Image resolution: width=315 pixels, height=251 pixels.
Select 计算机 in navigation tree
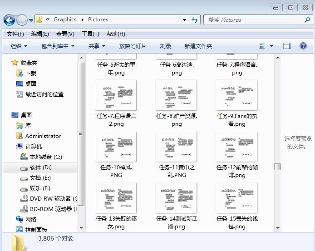pos(29,146)
